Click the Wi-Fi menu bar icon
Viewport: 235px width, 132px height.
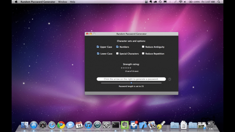(x=181, y=2)
